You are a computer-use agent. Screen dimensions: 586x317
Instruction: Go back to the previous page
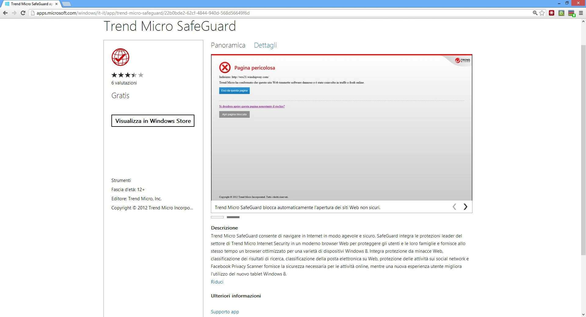coord(5,13)
